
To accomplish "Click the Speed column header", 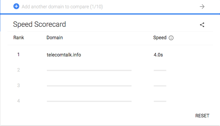I will (x=160, y=37).
